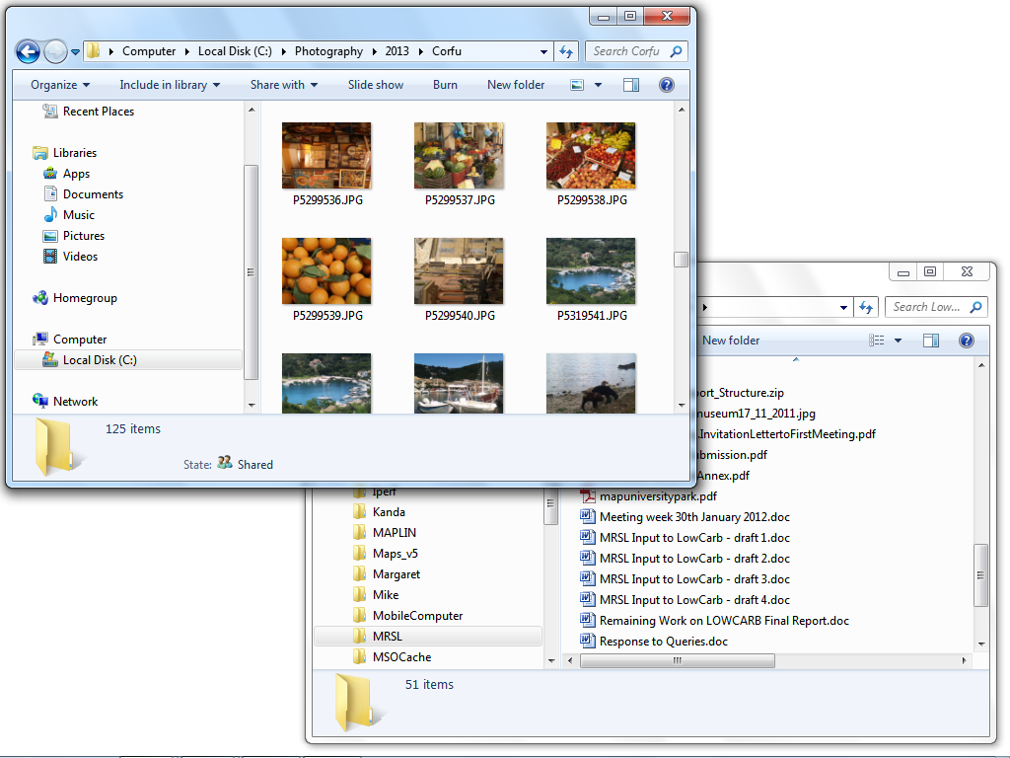
Task: Click the refresh button beside Corfu address bar
Action: [x=566, y=51]
